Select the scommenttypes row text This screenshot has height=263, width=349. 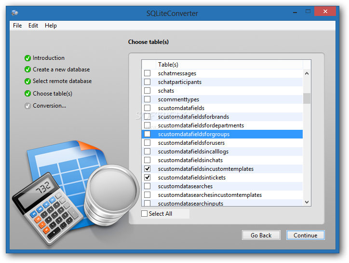[178, 99]
